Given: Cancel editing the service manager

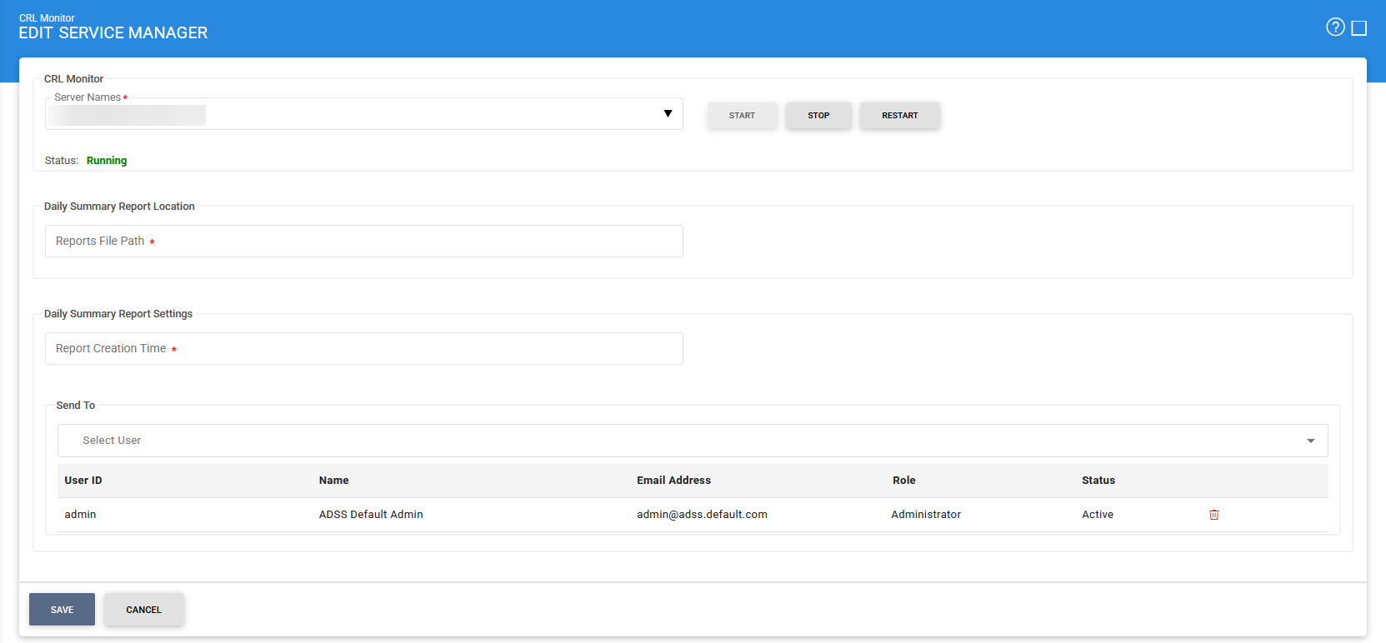Looking at the screenshot, I should coord(143,610).
